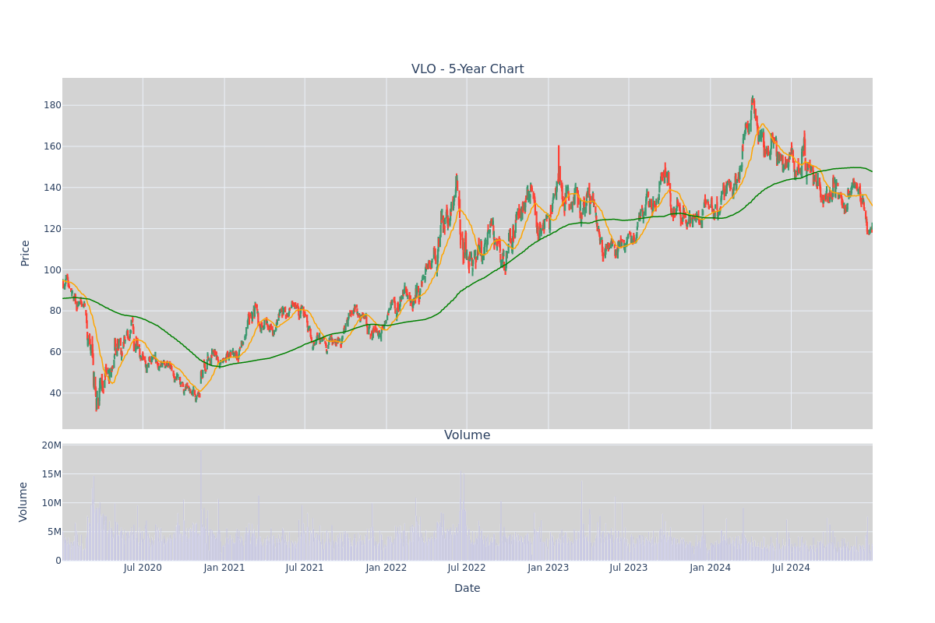
Task: Click the "Date" x-axis title
Action: 467,589
